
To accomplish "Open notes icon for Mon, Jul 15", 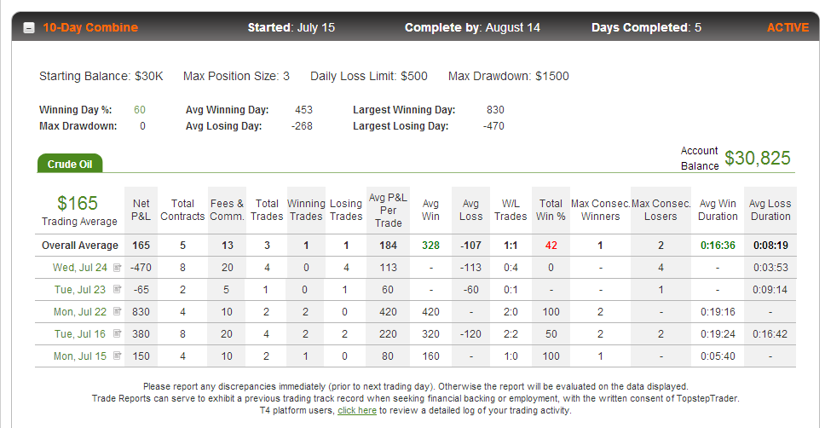I will point(118,356).
